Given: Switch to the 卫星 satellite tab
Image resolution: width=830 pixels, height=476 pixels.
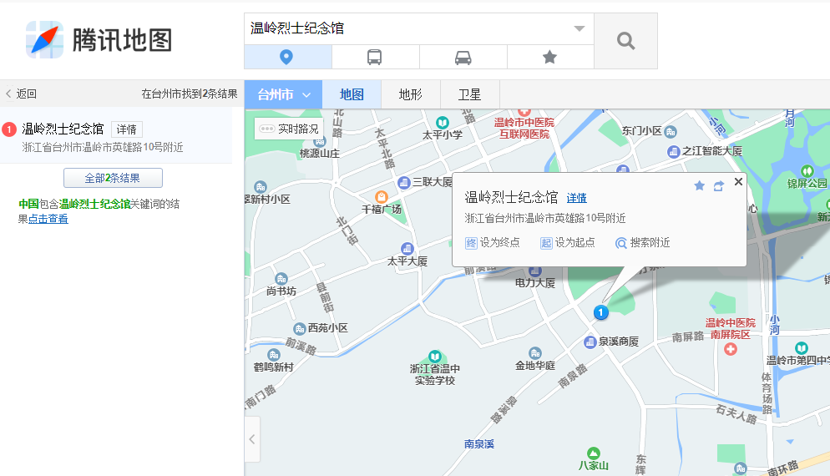Looking at the screenshot, I should pos(469,94).
